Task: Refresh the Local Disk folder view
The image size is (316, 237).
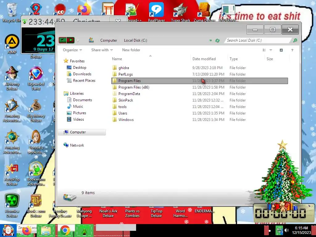Action: click(x=217, y=40)
